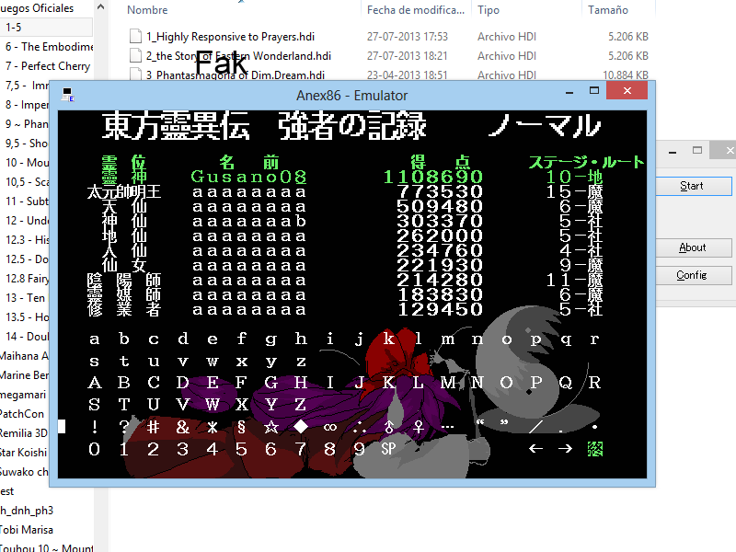Sort by the Tamaño column header
The width and height of the screenshot is (736, 552).
(x=608, y=10)
